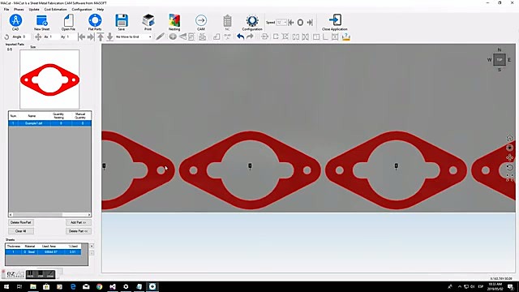
Task: Click the Delete Part << button
Action: 79,231
